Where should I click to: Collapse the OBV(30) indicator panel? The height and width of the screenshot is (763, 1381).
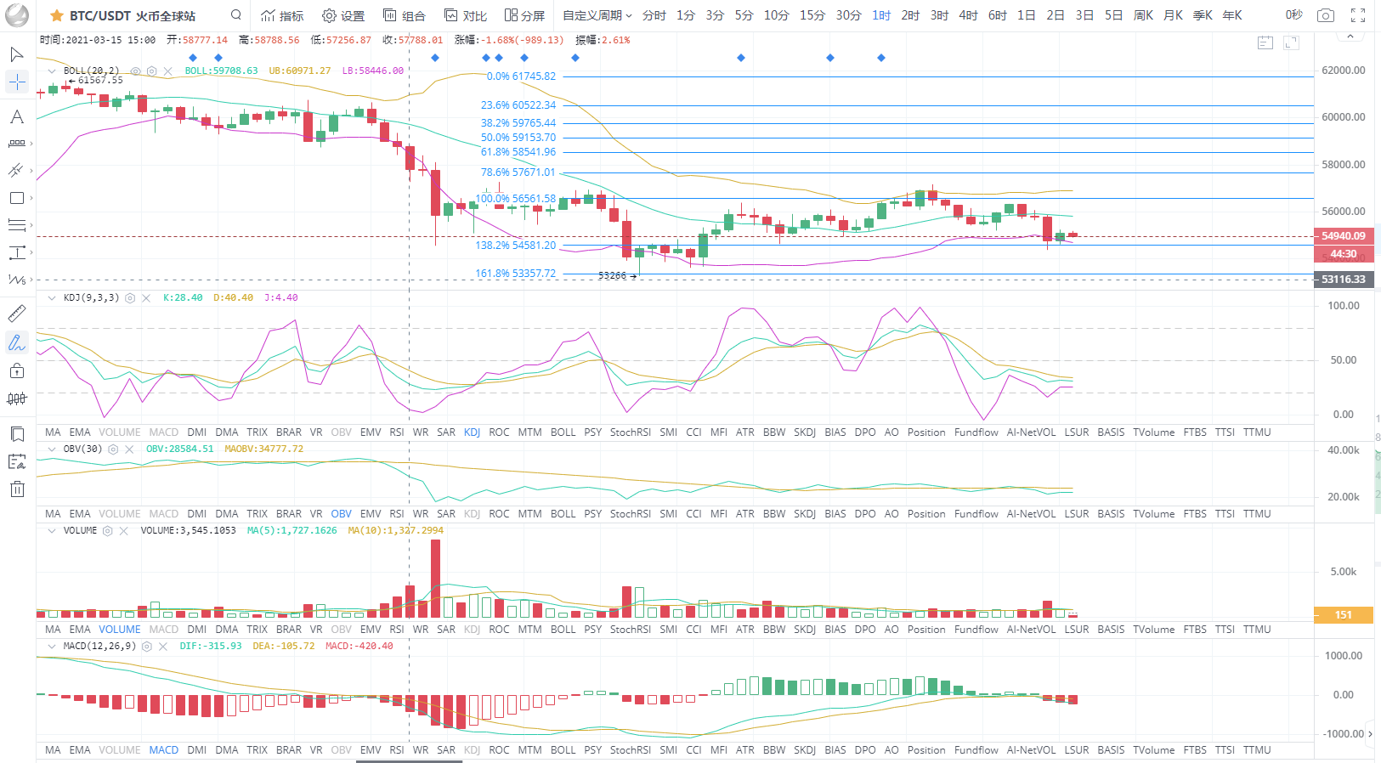(52, 449)
